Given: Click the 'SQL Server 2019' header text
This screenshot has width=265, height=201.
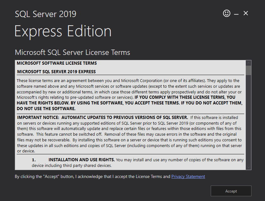Looking at the screenshot, I should [x=46, y=14].
